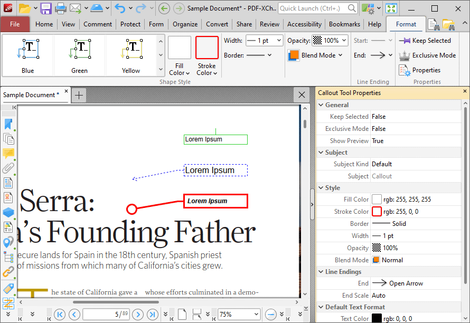Collapse the Subject section
This screenshot has height=323, width=470.
pos(321,153)
